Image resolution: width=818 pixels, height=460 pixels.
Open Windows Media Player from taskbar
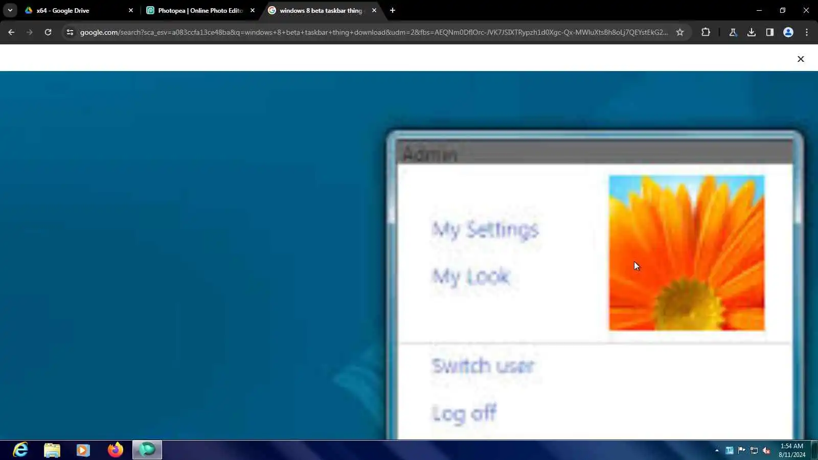click(83, 450)
